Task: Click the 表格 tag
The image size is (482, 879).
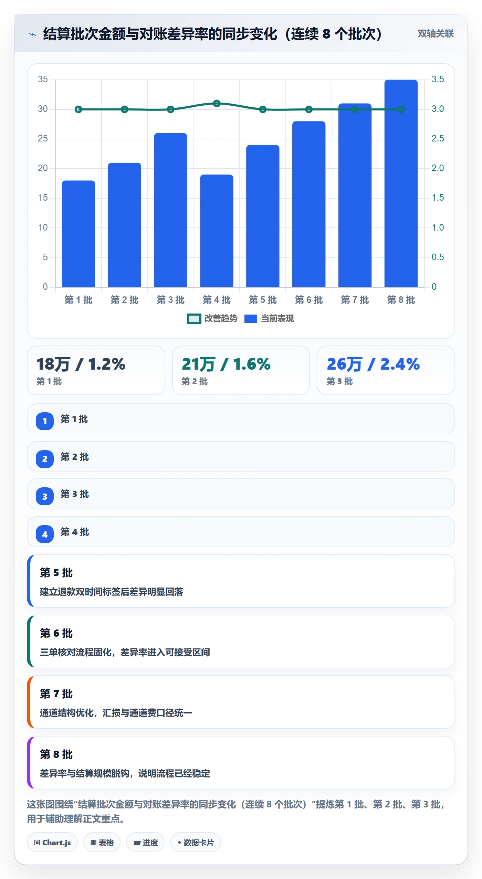Action: tap(102, 843)
